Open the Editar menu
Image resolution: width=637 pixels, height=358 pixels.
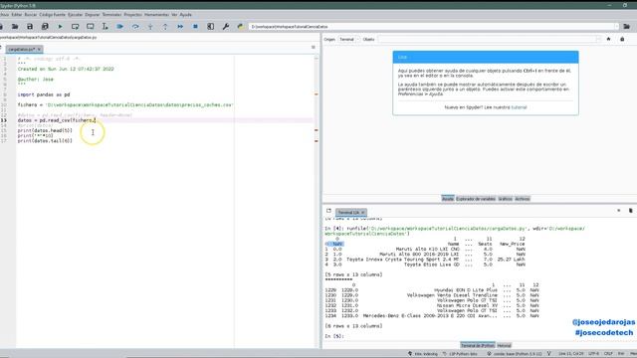17,15
